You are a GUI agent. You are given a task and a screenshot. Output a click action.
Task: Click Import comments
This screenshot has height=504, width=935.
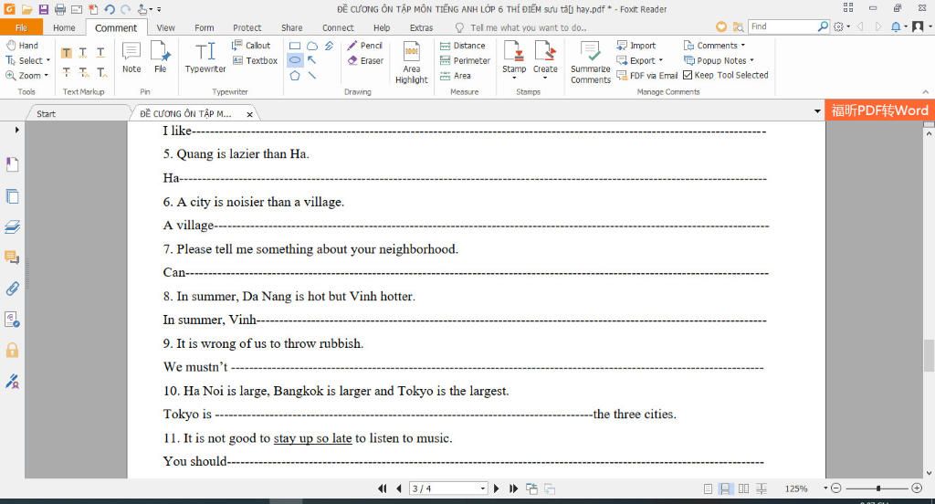(636, 46)
